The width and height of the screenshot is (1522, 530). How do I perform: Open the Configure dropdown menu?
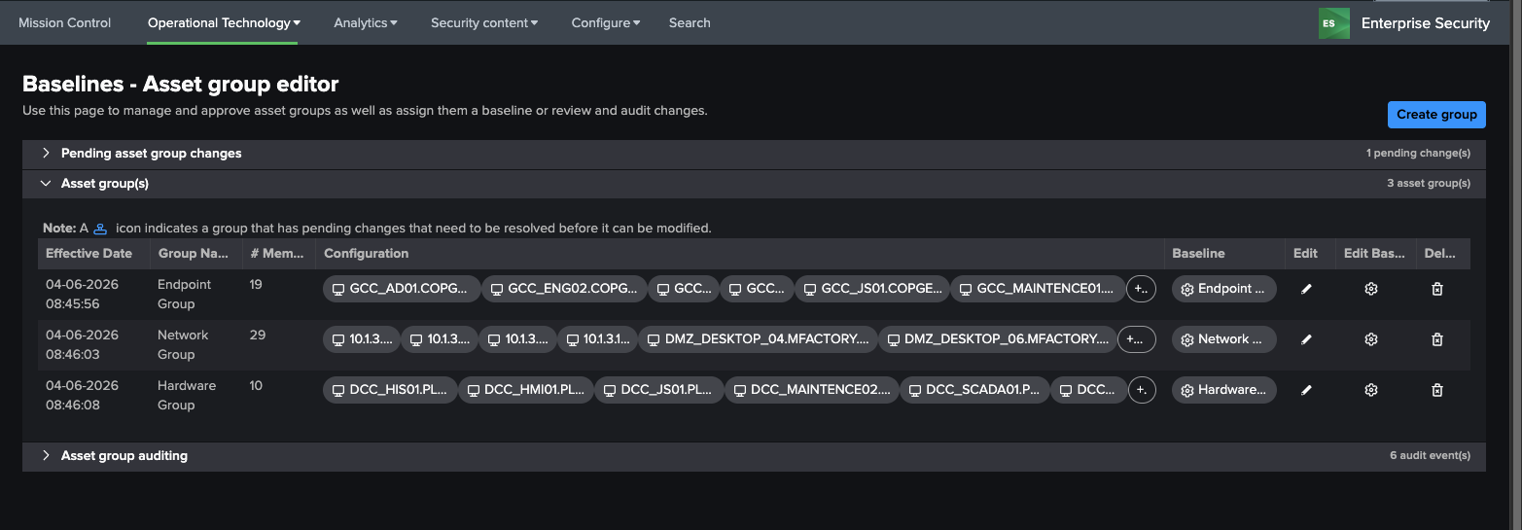click(x=605, y=22)
